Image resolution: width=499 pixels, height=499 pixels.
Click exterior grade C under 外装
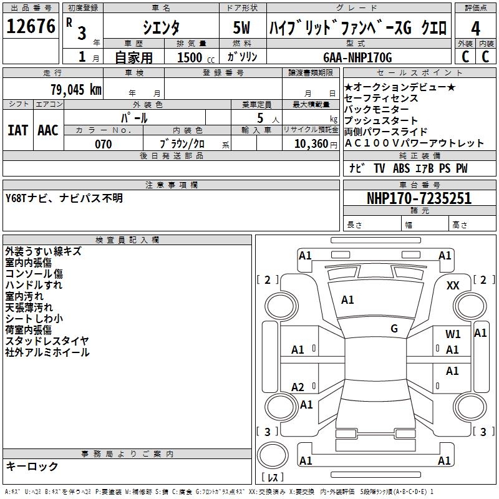tap(465, 57)
